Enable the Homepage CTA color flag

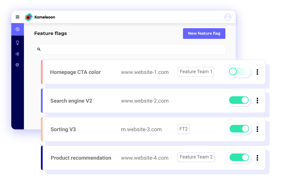(240, 72)
